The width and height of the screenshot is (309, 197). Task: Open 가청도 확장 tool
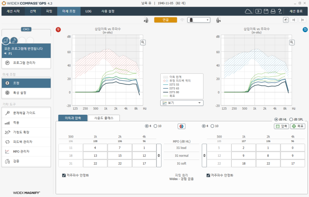point(26,132)
